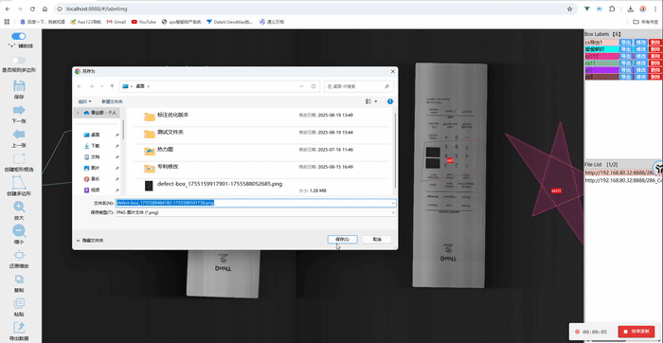The width and height of the screenshot is (663, 343).
Task: Select the gray-green cs11 label swatch
Action: pyautogui.click(x=601, y=63)
